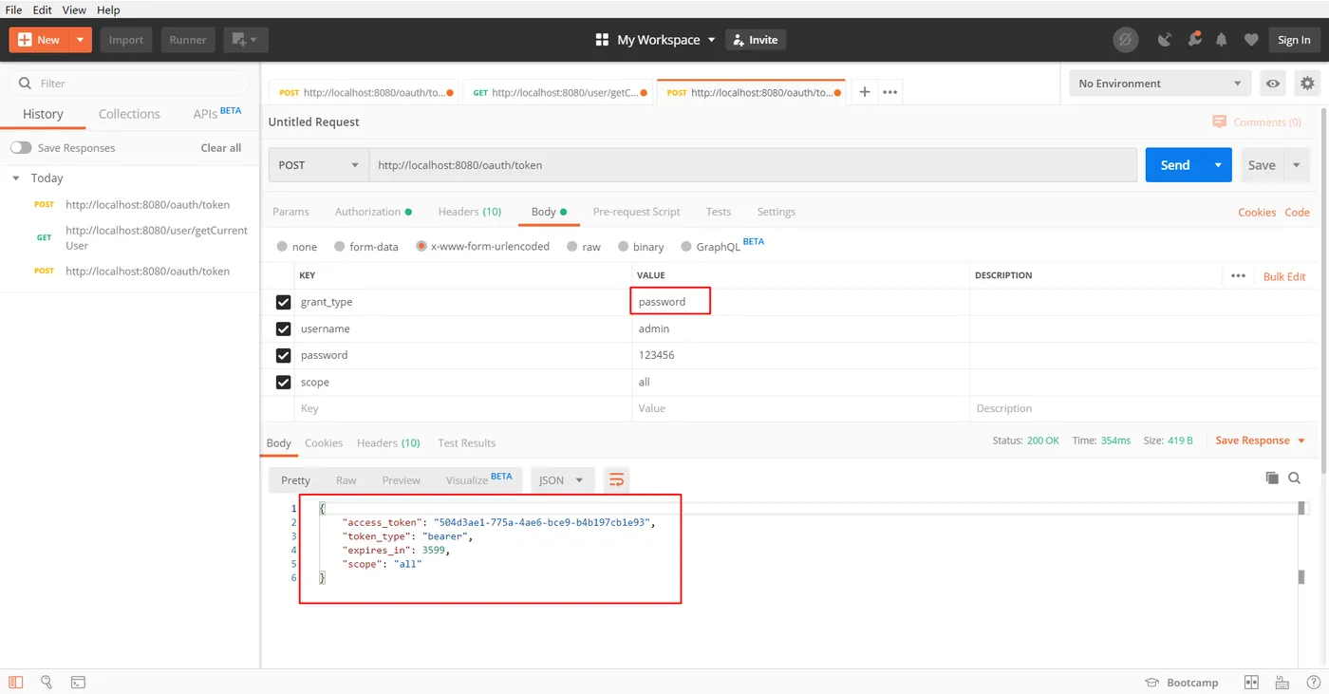Open the New button dropdown arrow
The width and height of the screenshot is (1329, 694).
[81, 40]
